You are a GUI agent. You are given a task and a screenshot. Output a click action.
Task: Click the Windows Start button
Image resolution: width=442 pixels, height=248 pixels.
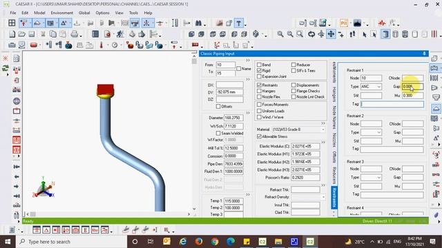[8, 242]
